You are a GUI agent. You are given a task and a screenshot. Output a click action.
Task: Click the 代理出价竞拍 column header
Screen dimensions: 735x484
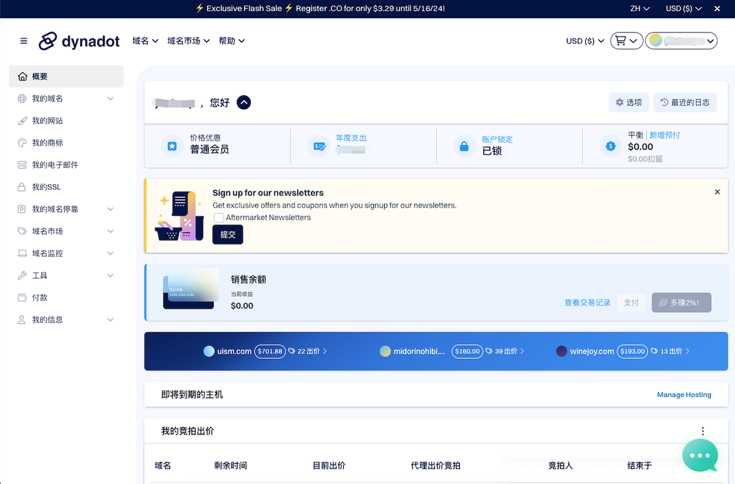pyautogui.click(x=435, y=466)
